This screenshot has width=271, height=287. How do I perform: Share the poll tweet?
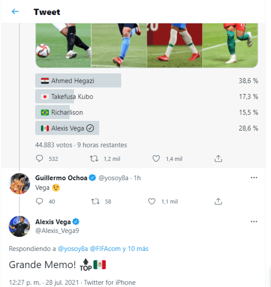point(218,159)
